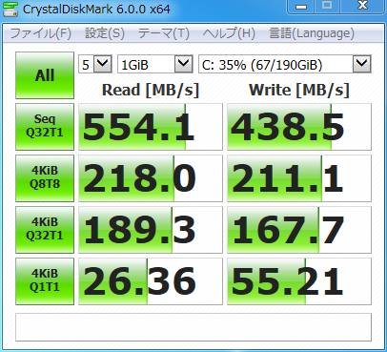Open the ヘルプ(H) menu
This screenshot has width=387, height=352.
(x=229, y=33)
